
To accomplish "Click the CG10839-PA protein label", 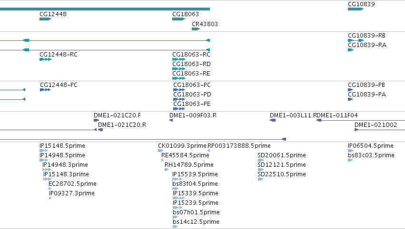I will (367, 95).
